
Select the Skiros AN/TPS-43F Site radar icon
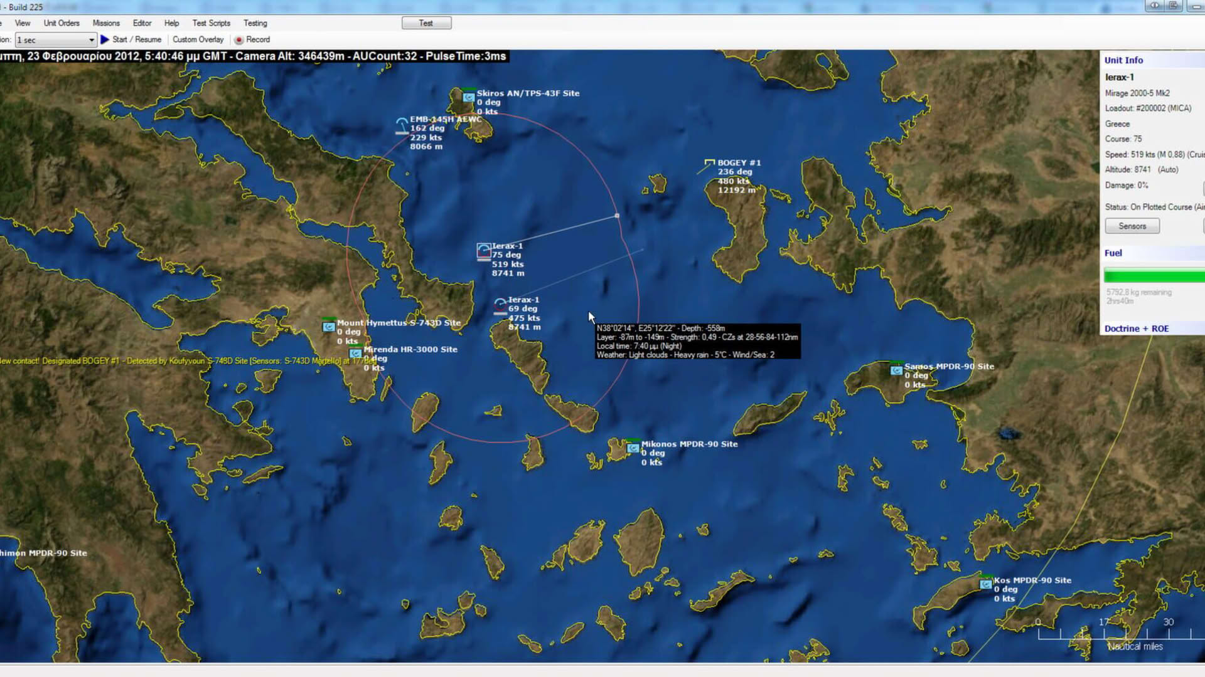(468, 97)
